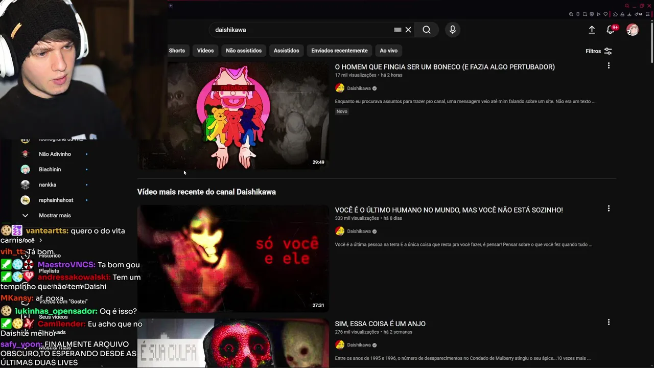Open the on-screen keyboard icon in search box

tap(398, 30)
